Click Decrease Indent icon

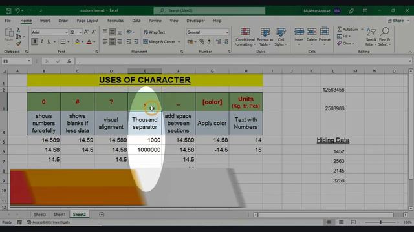point(129,41)
